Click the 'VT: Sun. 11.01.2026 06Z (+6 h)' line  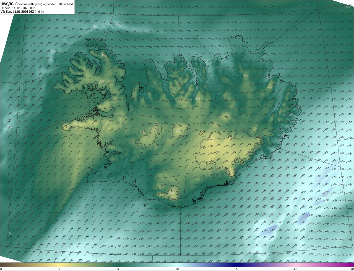[x=22, y=12]
